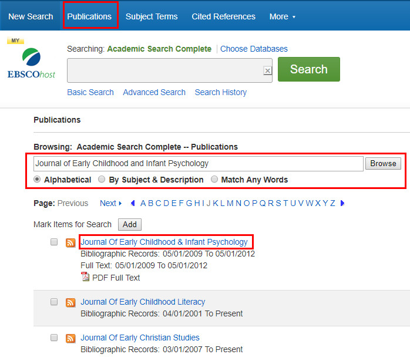Click the PDF Full Text icon
Image resolution: width=410 pixels, height=361 pixels.
[x=85, y=276]
